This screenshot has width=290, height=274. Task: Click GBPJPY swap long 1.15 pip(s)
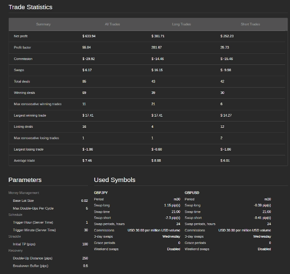click(x=172, y=205)
